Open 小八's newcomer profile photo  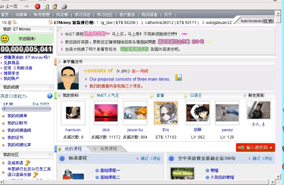(x=259, y=110)
